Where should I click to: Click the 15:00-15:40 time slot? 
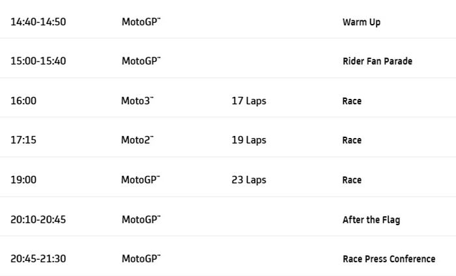[x=38, y=61]
